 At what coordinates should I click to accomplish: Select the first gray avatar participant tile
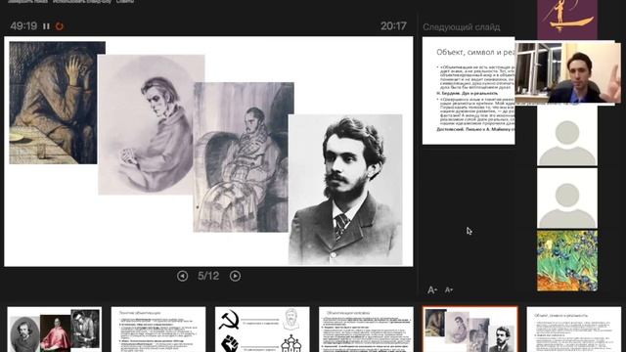567,136
